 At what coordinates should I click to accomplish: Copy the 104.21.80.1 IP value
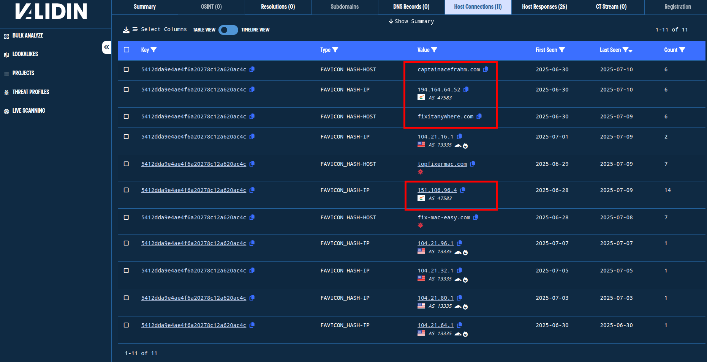point(459,298)
